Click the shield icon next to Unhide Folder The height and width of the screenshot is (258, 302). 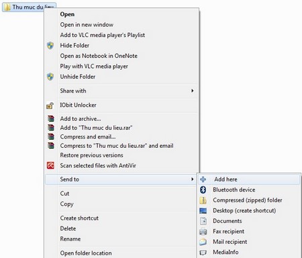pyautogui.click(x=50, y=77)
